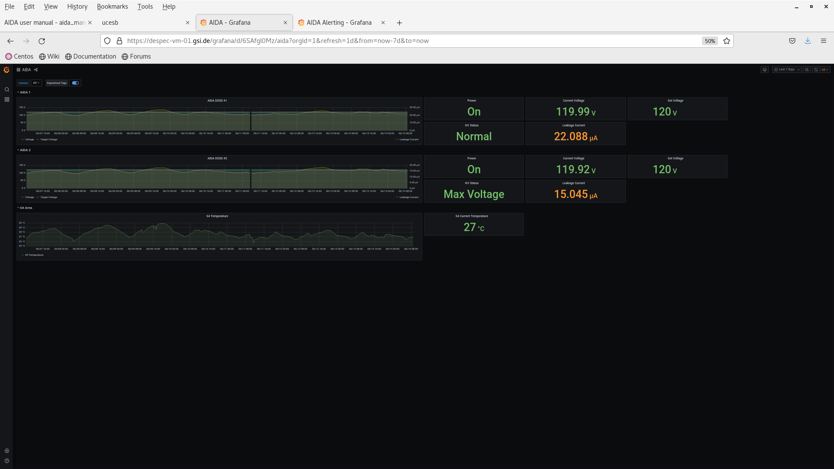Reload the current browser page
The height and width of the screenshot is (469, 834).
(42, 41)
